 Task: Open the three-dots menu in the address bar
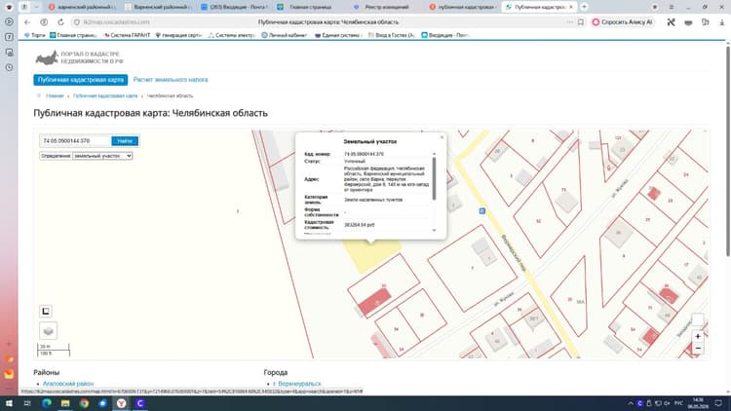(x=570, y=21)
